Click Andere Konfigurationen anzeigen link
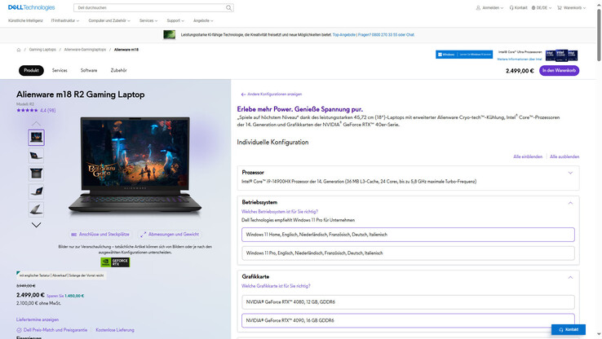This screenshot has height=339, width=602. click(x=272, y=95)
